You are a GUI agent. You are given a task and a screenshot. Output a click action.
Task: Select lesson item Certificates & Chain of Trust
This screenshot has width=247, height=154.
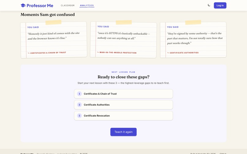[123, 94]
